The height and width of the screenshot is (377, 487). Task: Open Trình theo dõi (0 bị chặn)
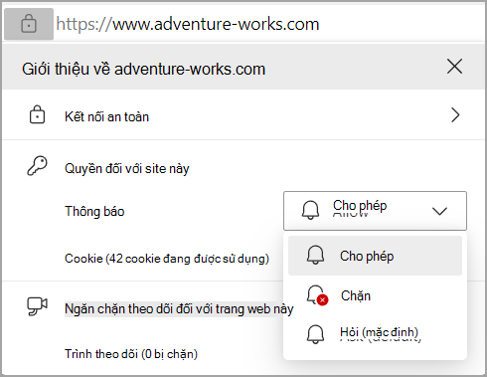(x=131, y=354)
